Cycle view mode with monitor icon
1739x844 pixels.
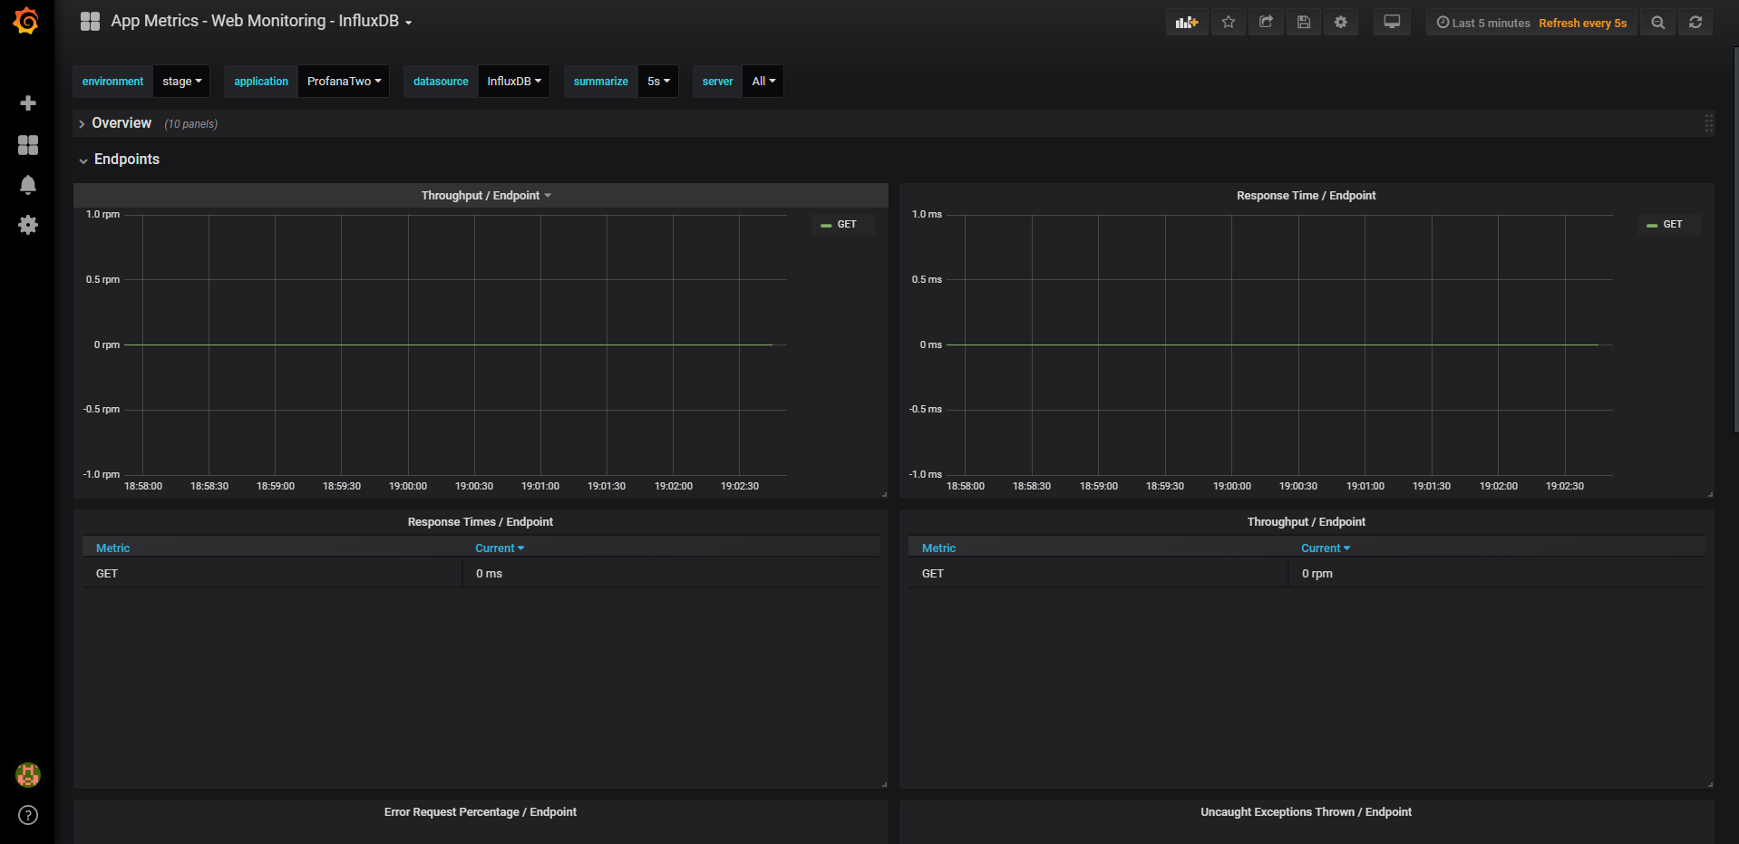pyautogui.click(x=1392, y=23)
